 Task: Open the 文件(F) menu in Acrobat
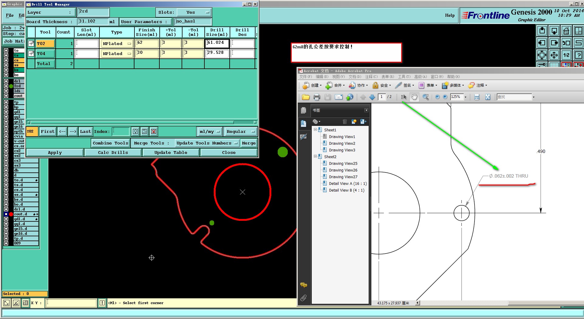(306, 77)
